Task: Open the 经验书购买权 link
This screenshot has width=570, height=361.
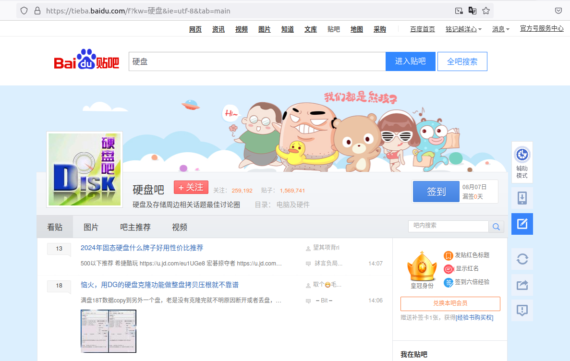Action: [x=474, y=317]
